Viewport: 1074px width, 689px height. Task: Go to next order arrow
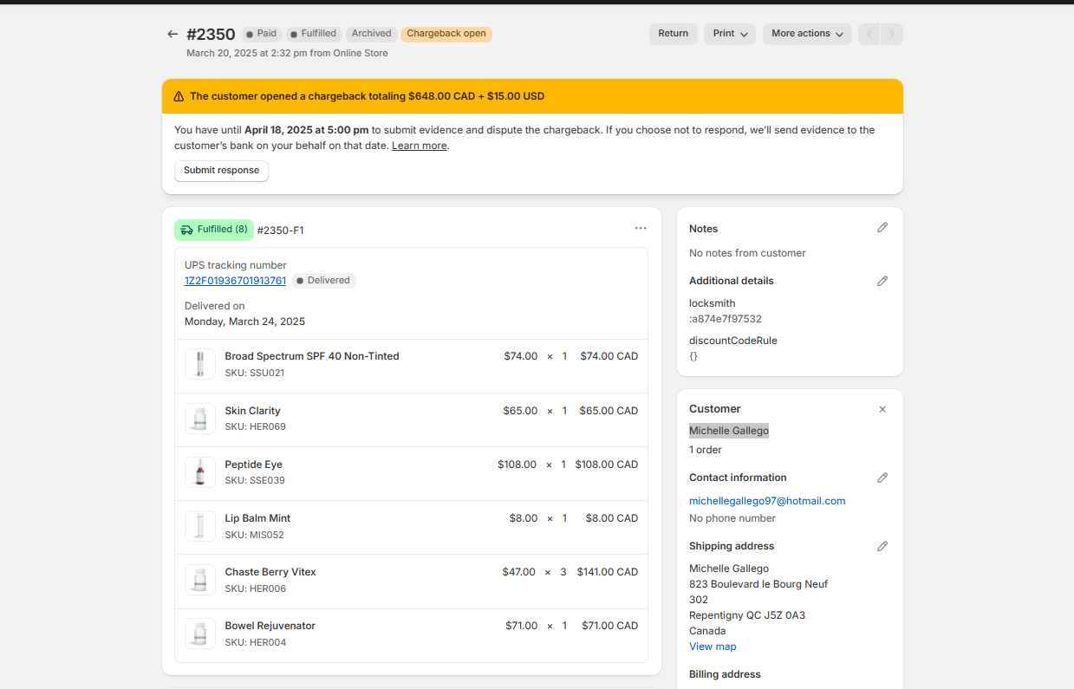coord(892,35)
